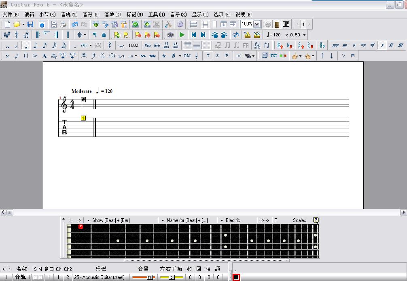Click the metronome icon
The width and height of the screenshot is (407, 281).
(x=247, y=35)
